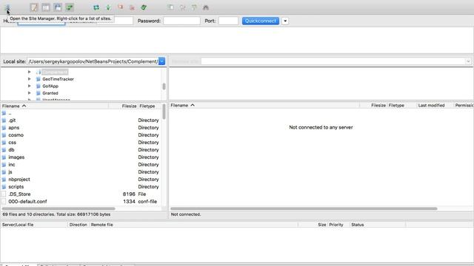Click the Port input field
Screen dimensions: 474x266
click(229, 21)
